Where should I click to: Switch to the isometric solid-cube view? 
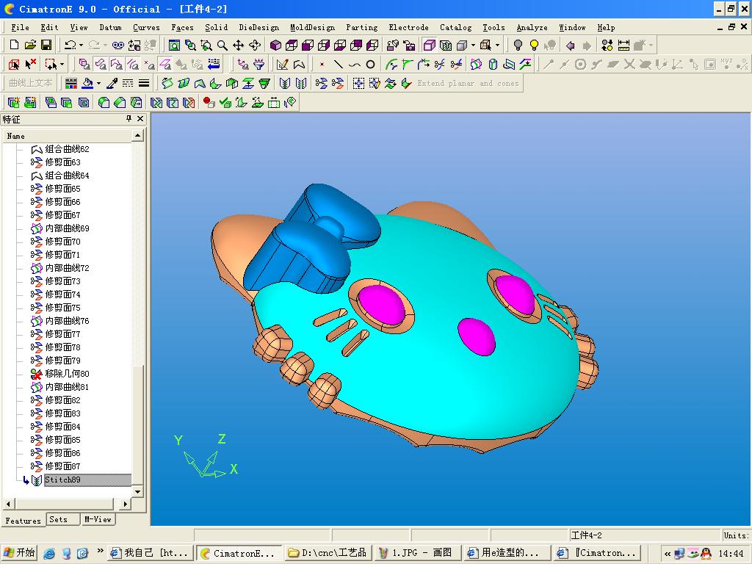point(275,45)
